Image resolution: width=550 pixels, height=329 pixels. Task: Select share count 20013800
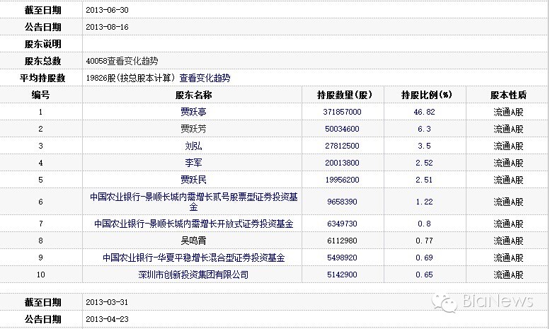point(342,163)
